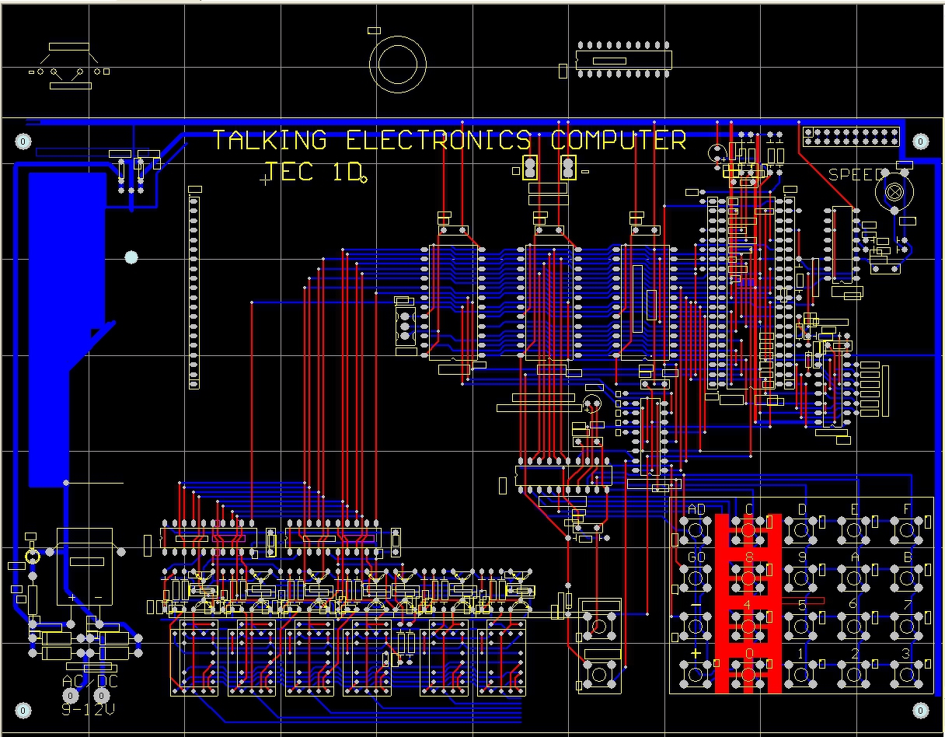Select the right jumper pad pair under the title
The width and height of the screenshot is (945, 737).
point(568,168)
